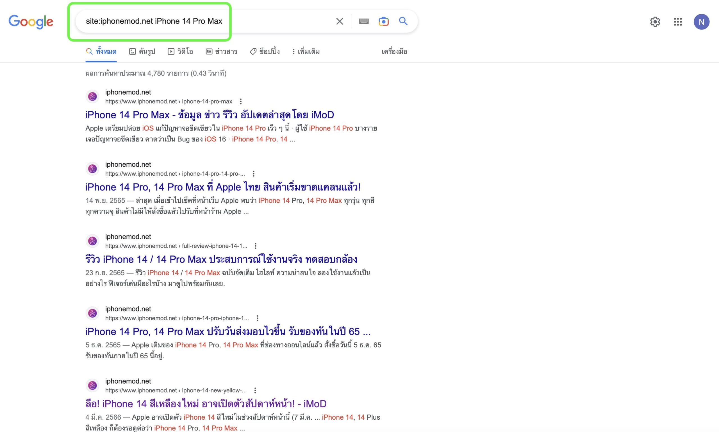The height and width of the screenshot is (432, 719).
Task: Open Google quick settings gear
Action: [655, 22]
